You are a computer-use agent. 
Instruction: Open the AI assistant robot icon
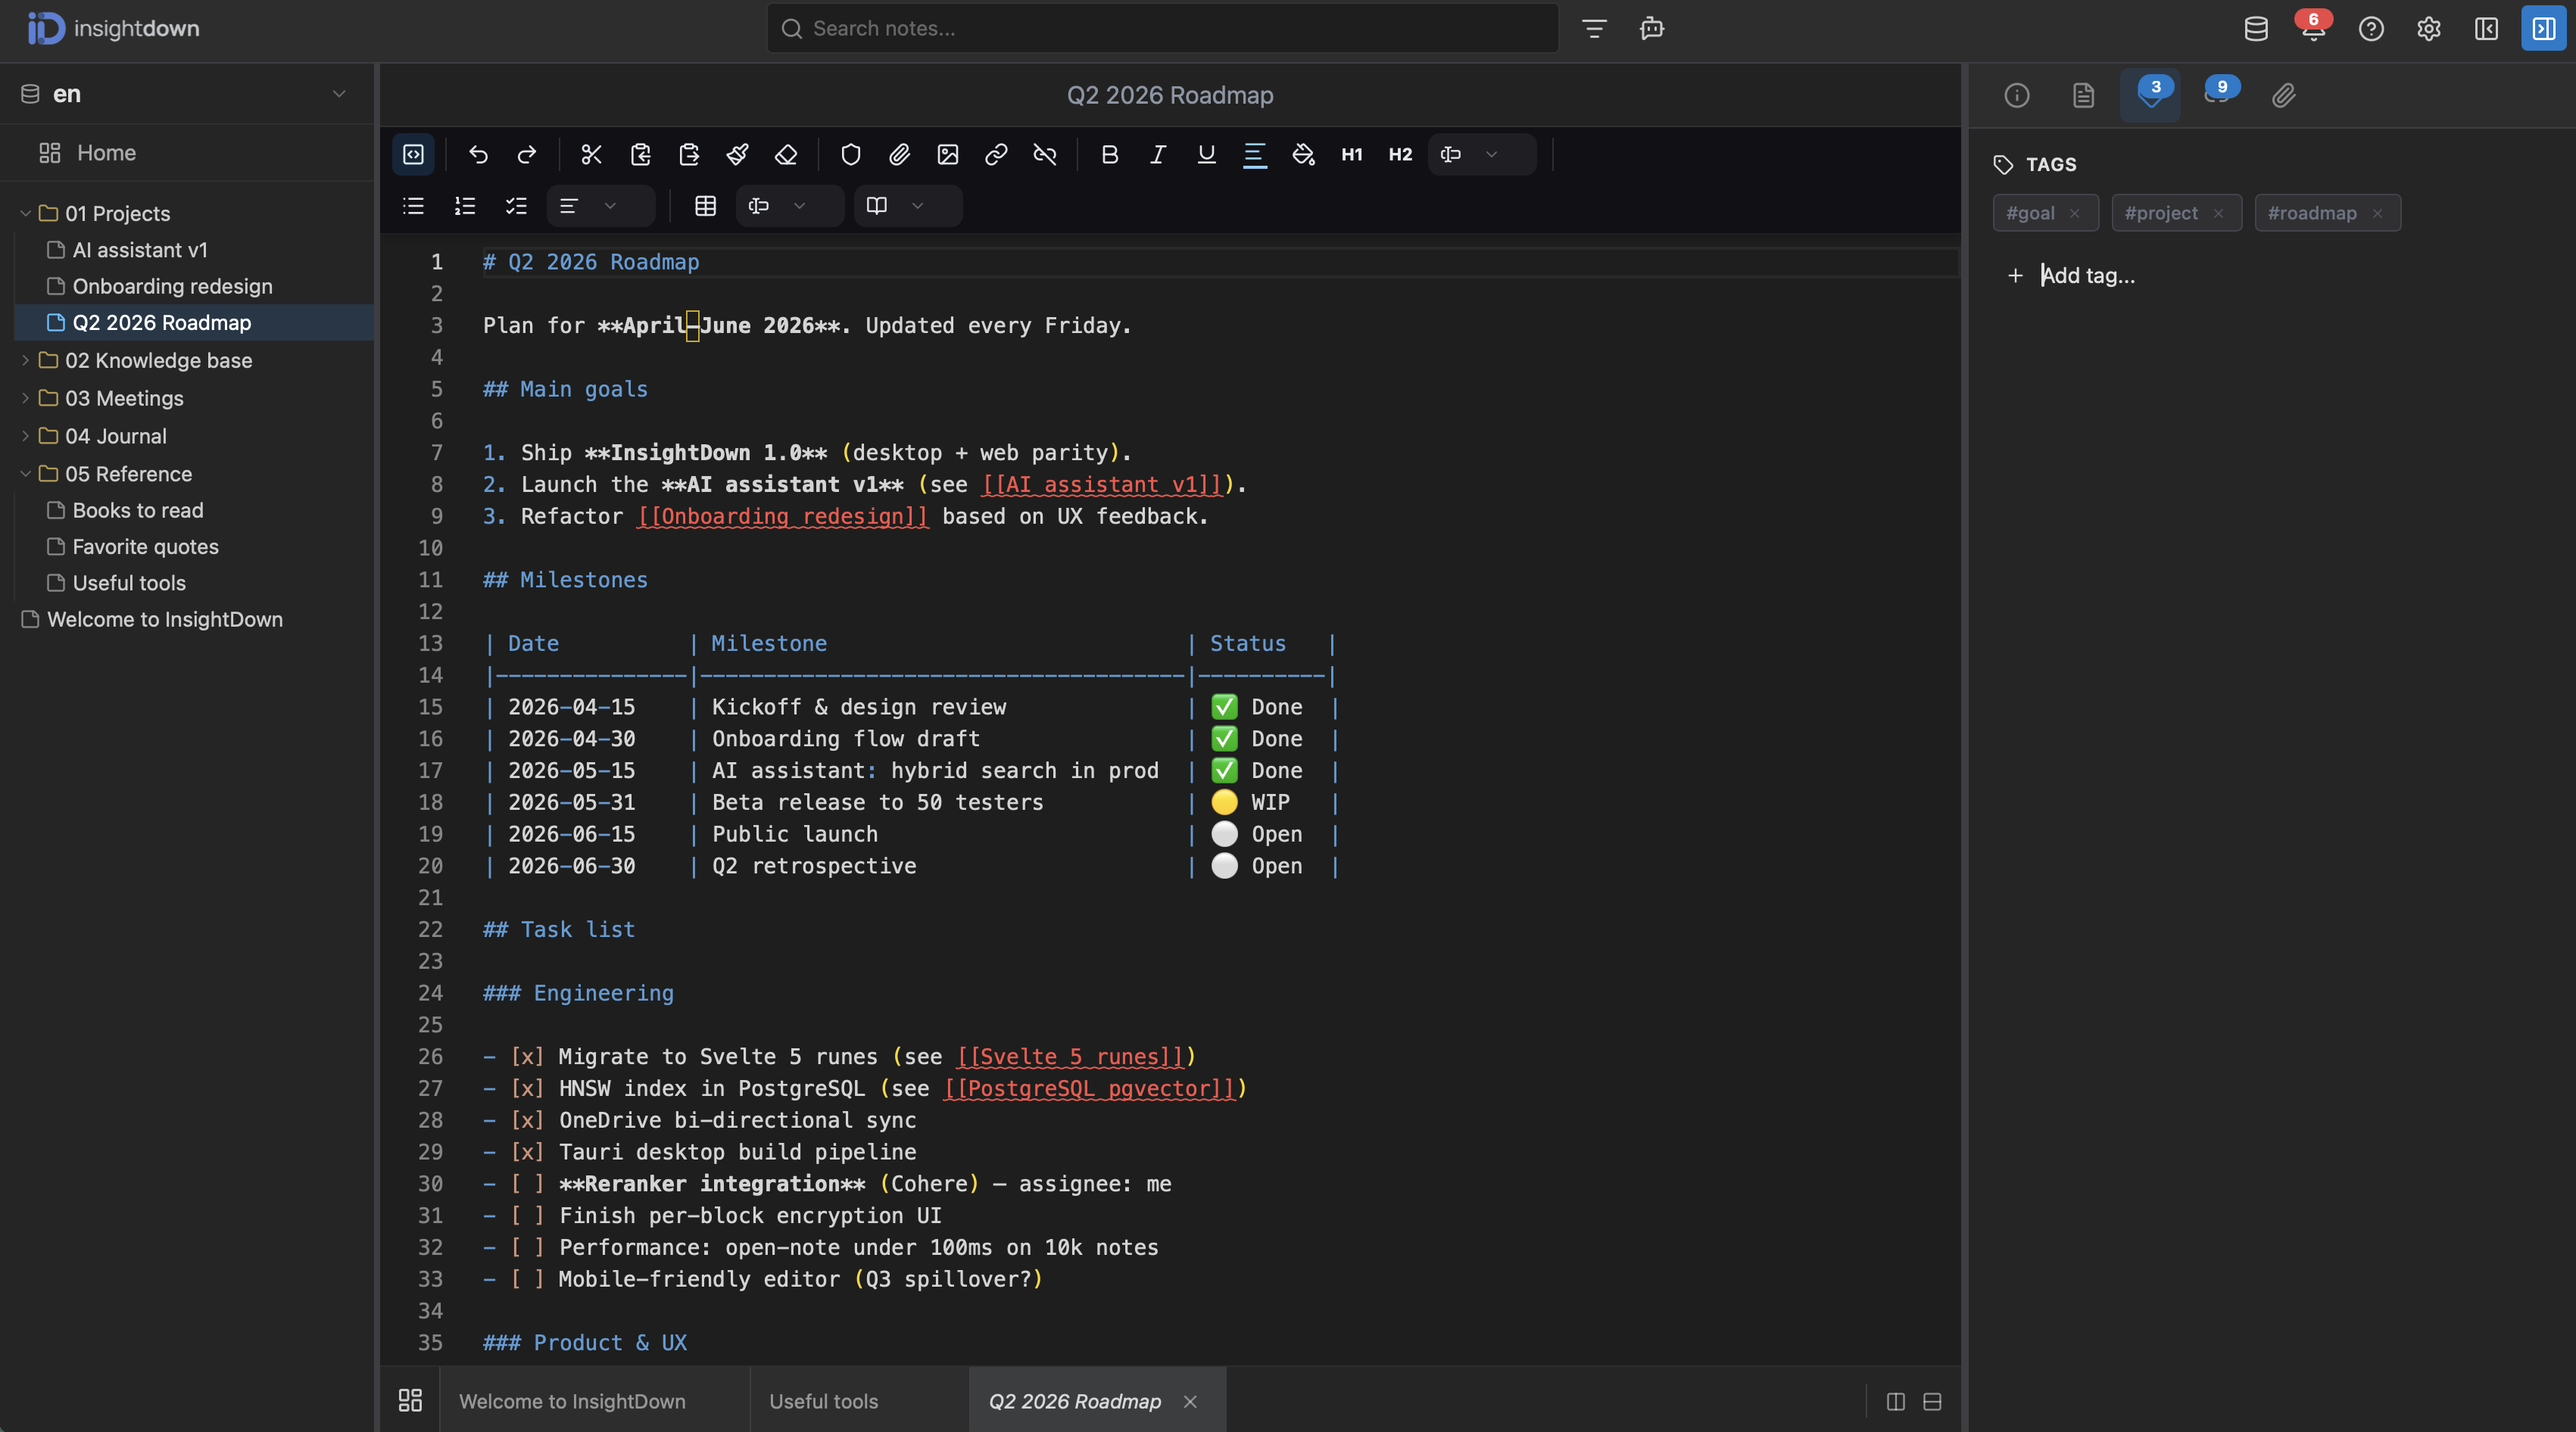1652,28
